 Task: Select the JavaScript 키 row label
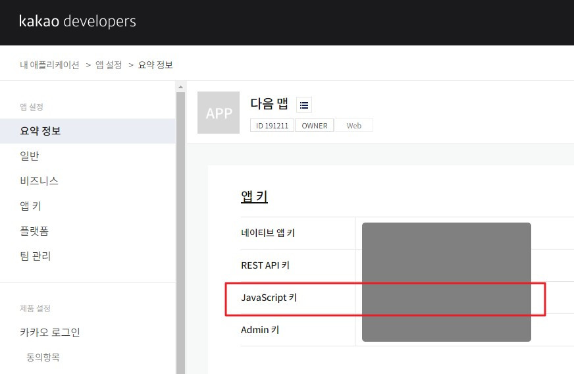pos(269,298)
